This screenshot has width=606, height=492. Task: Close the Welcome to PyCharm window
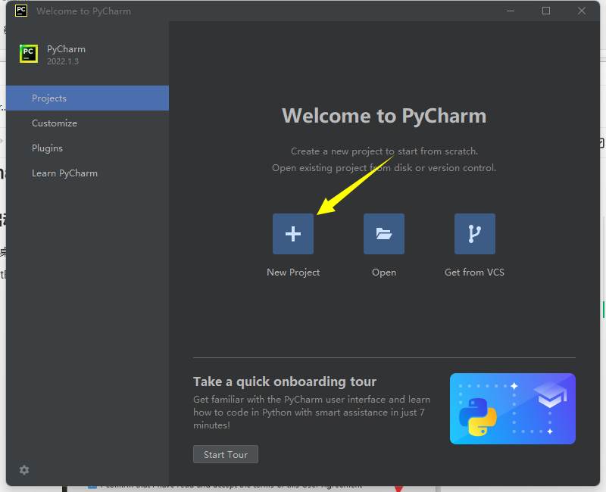582,11
